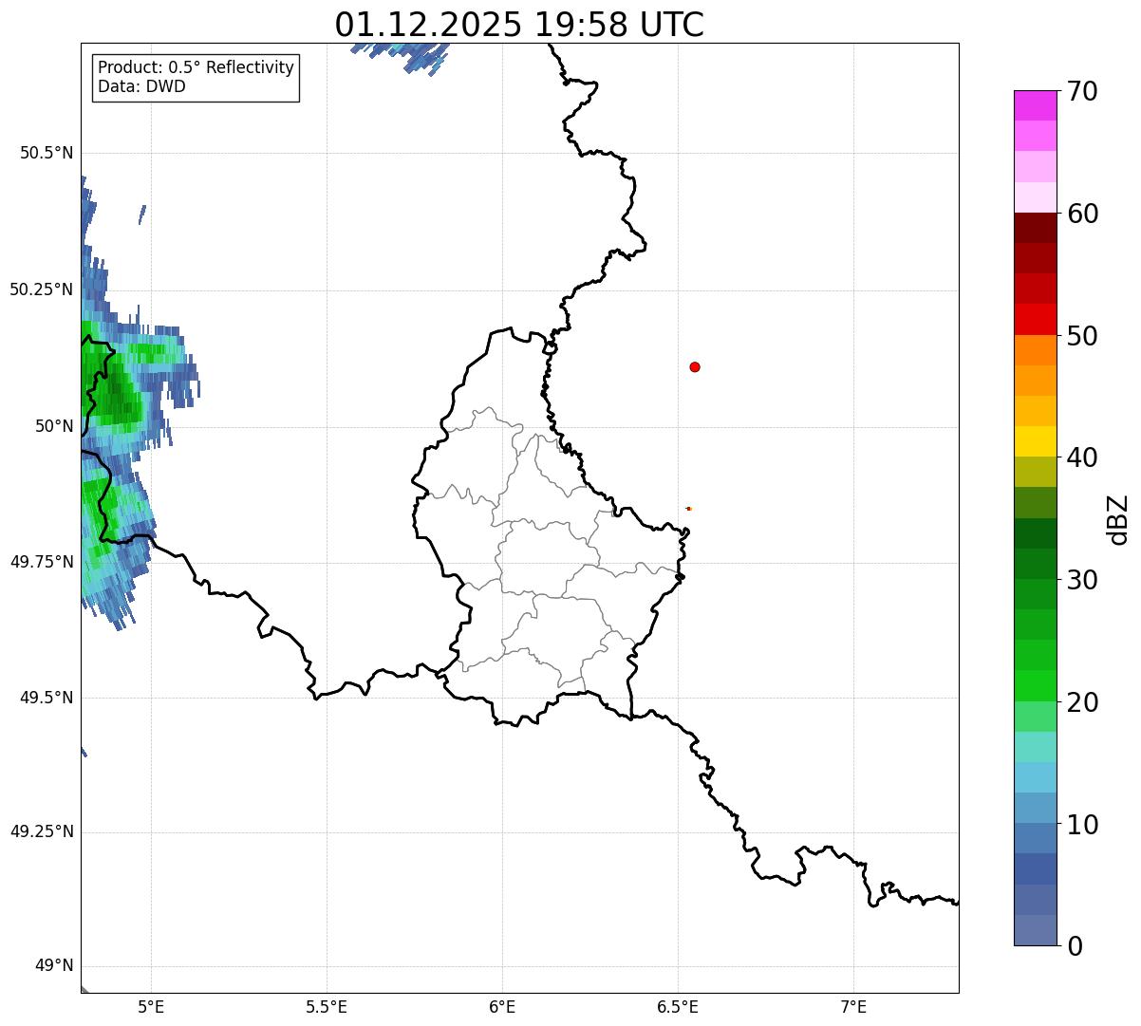The height and width of the screenshot is (1026, 1141).
Task: Click the 49°N latitude tick label
Action: click(54, 967)
